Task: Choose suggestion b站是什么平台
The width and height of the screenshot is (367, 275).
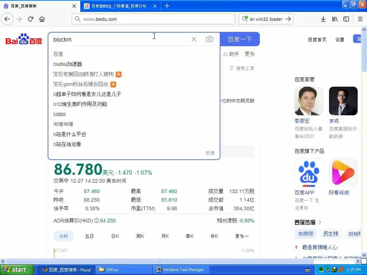Action: pyautogui.click(x=70, y=134)
